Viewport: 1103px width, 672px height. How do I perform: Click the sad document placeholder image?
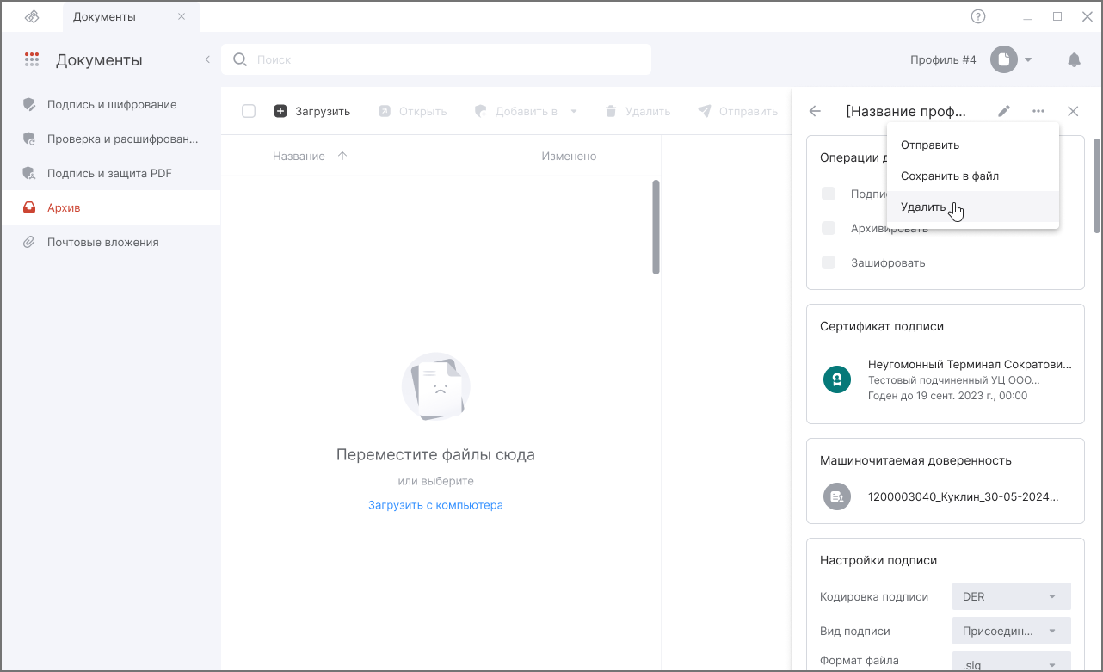(436, 386)
